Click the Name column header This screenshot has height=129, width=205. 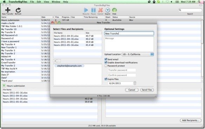tap(21, 17)
